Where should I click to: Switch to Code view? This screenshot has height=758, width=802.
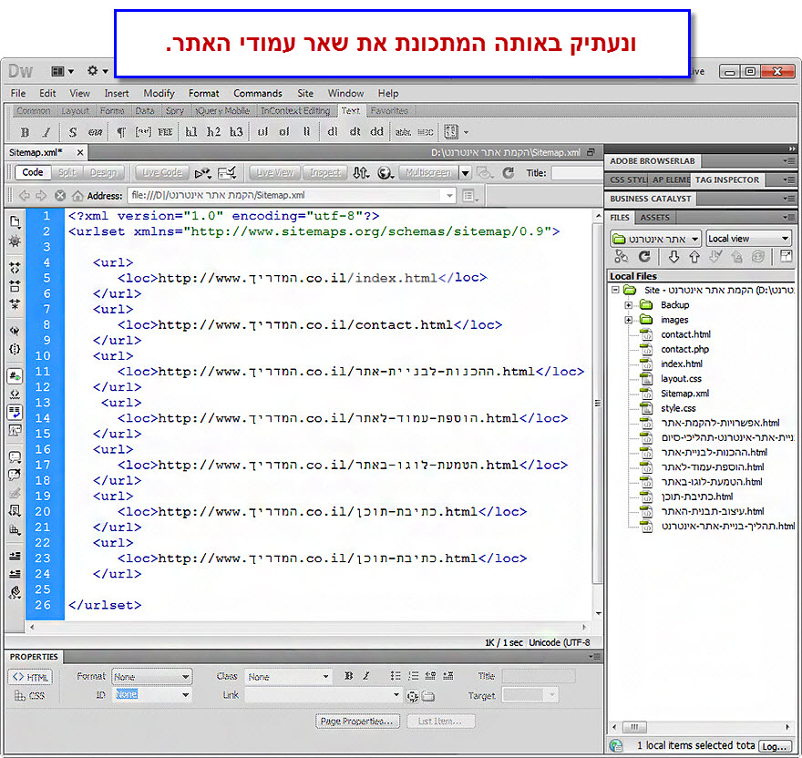tap(32, 172)
